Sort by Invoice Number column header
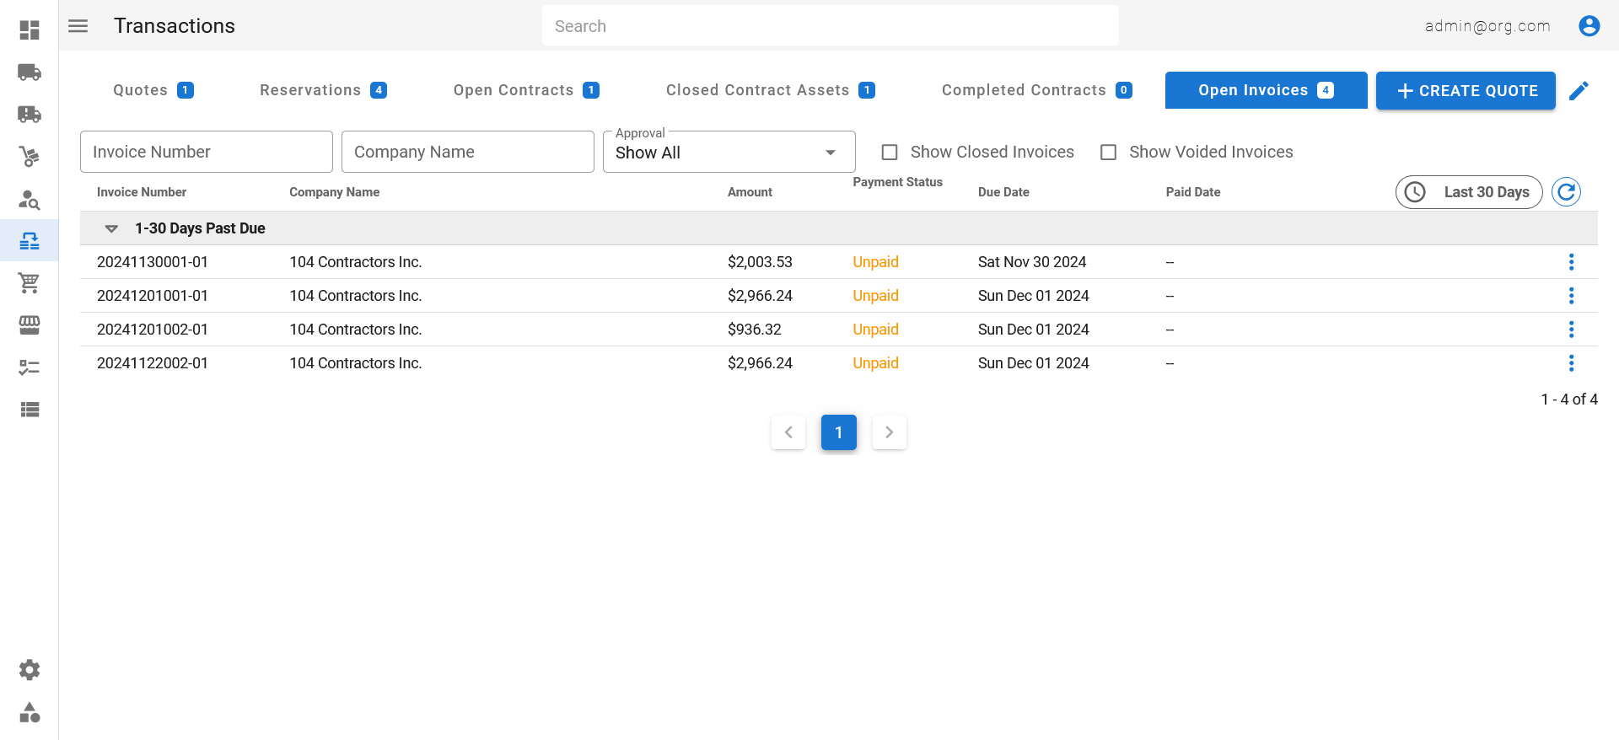The width and height of the screenshot is (1619, 740). click(142, 192)
